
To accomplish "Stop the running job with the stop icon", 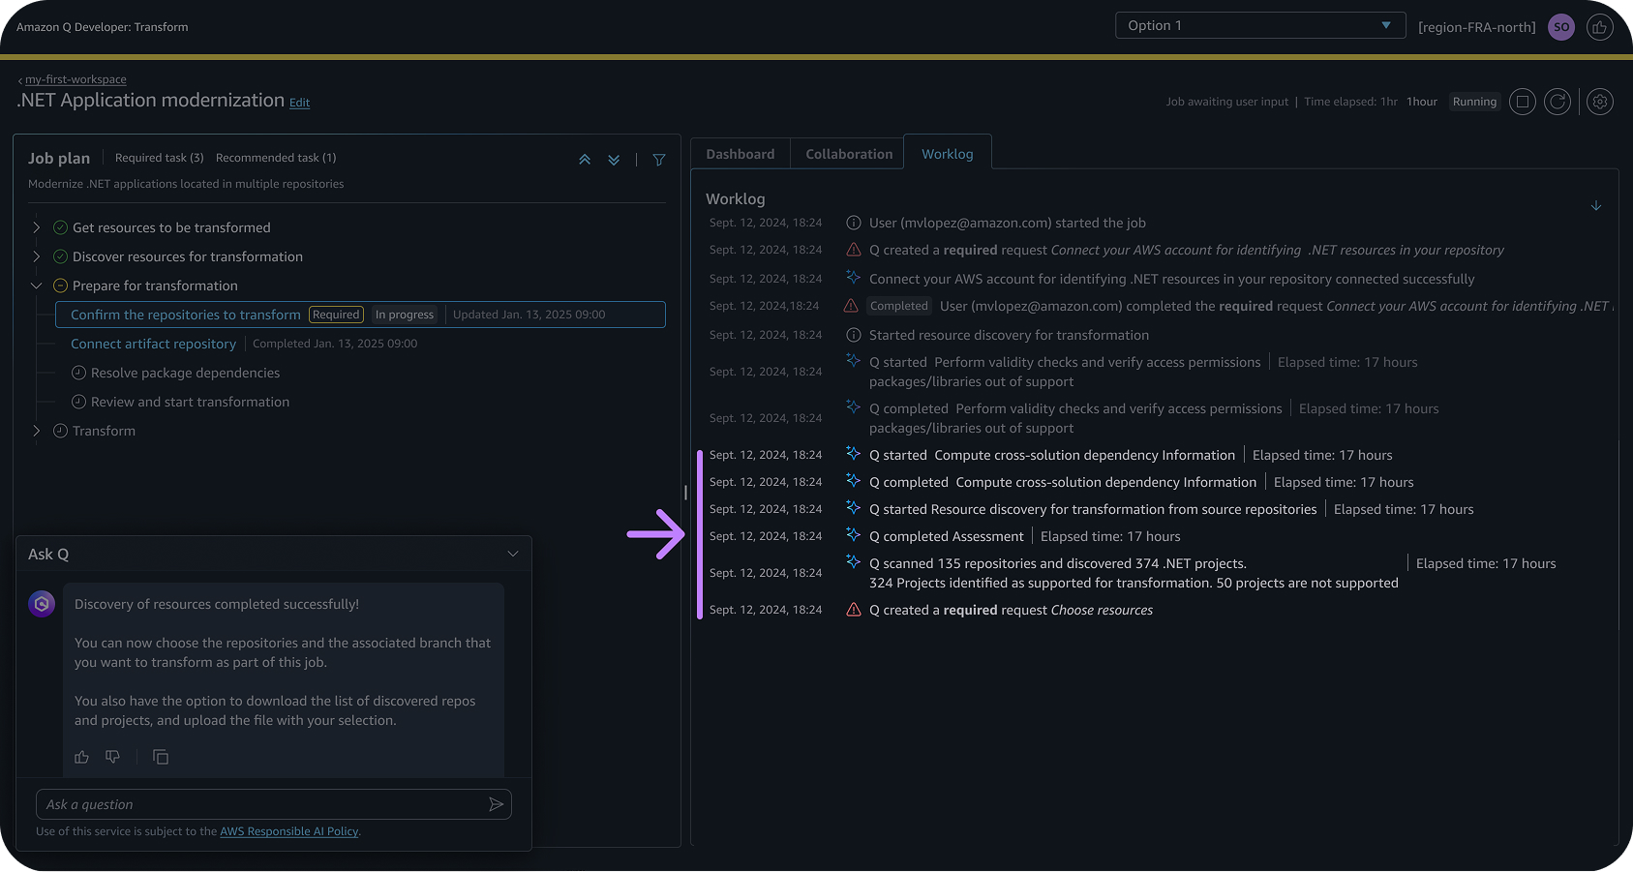I will (1523, 102).
